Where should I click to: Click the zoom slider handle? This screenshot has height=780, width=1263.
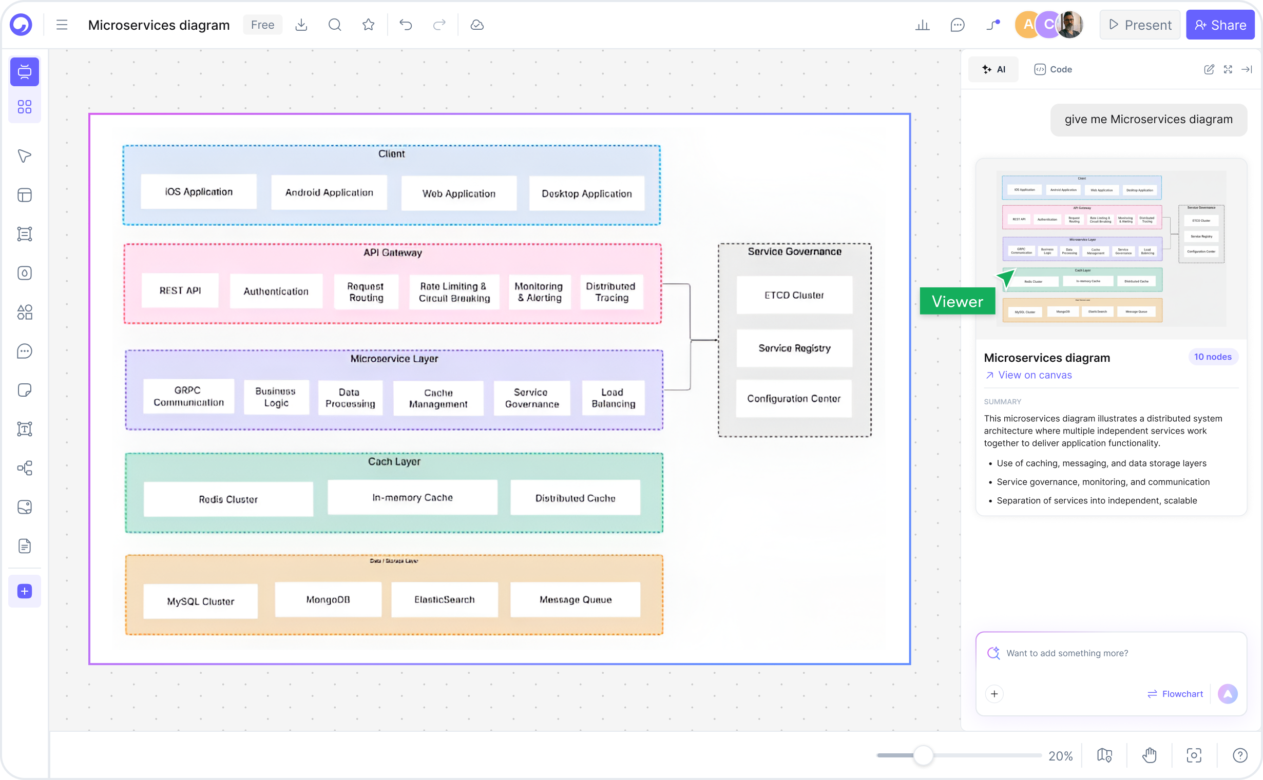coord(924,756)
